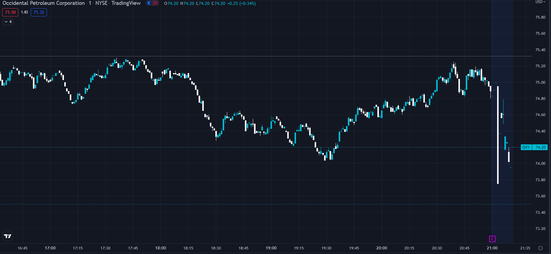
Task: Click the 16:45 time axis label
Action: [x=22, y=248]
